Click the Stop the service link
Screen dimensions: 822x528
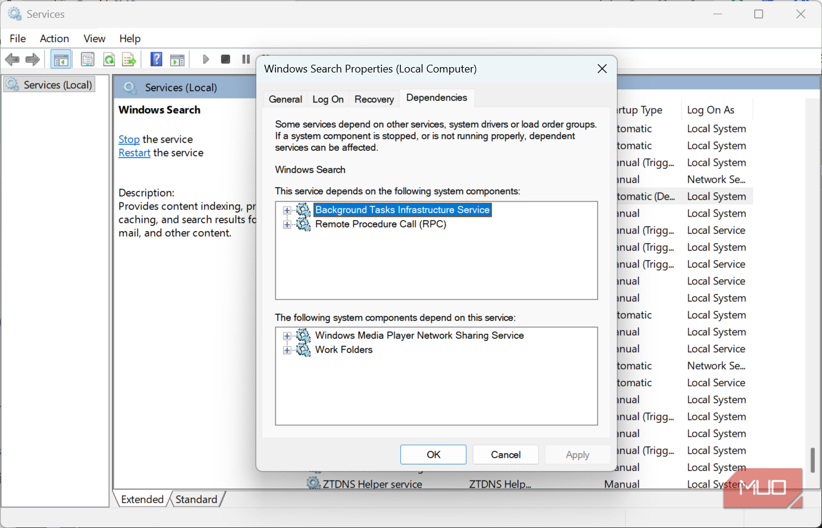[129, 140]
